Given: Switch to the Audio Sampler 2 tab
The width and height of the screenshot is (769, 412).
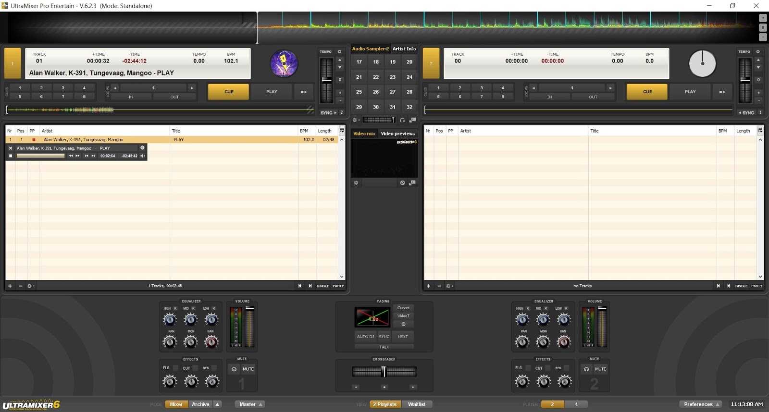Looking at the screenshot, I should click(371, 48).
